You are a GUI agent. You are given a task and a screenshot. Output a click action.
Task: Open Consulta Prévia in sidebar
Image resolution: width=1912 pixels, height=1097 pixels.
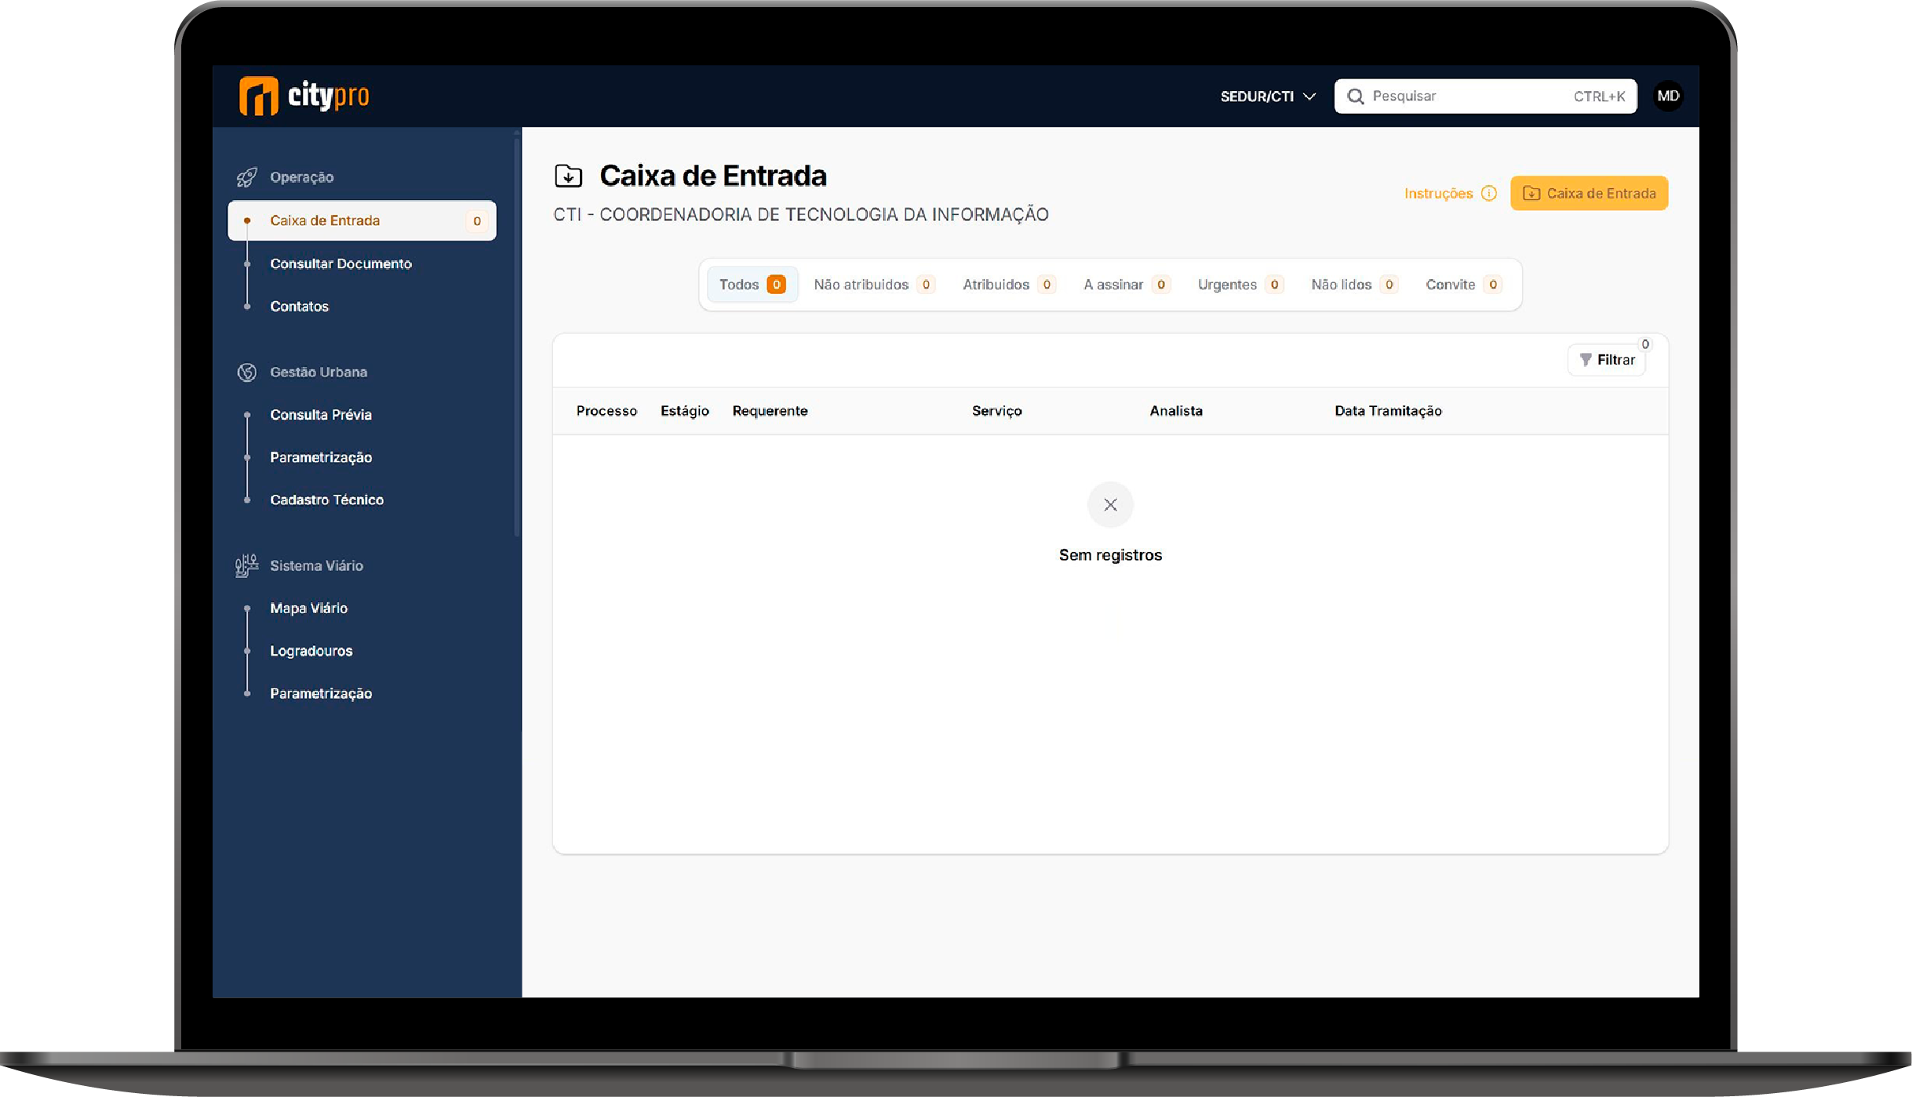(x=321, y=415)
